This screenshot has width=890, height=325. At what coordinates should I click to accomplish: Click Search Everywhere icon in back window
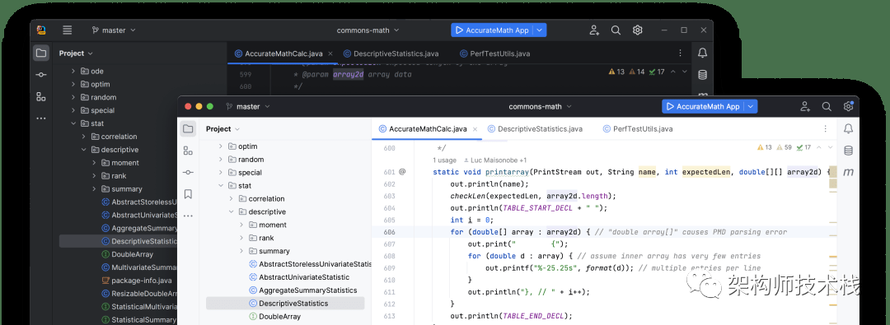(616, 30)
